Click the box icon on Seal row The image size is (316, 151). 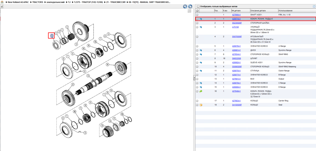coord(201,105)
